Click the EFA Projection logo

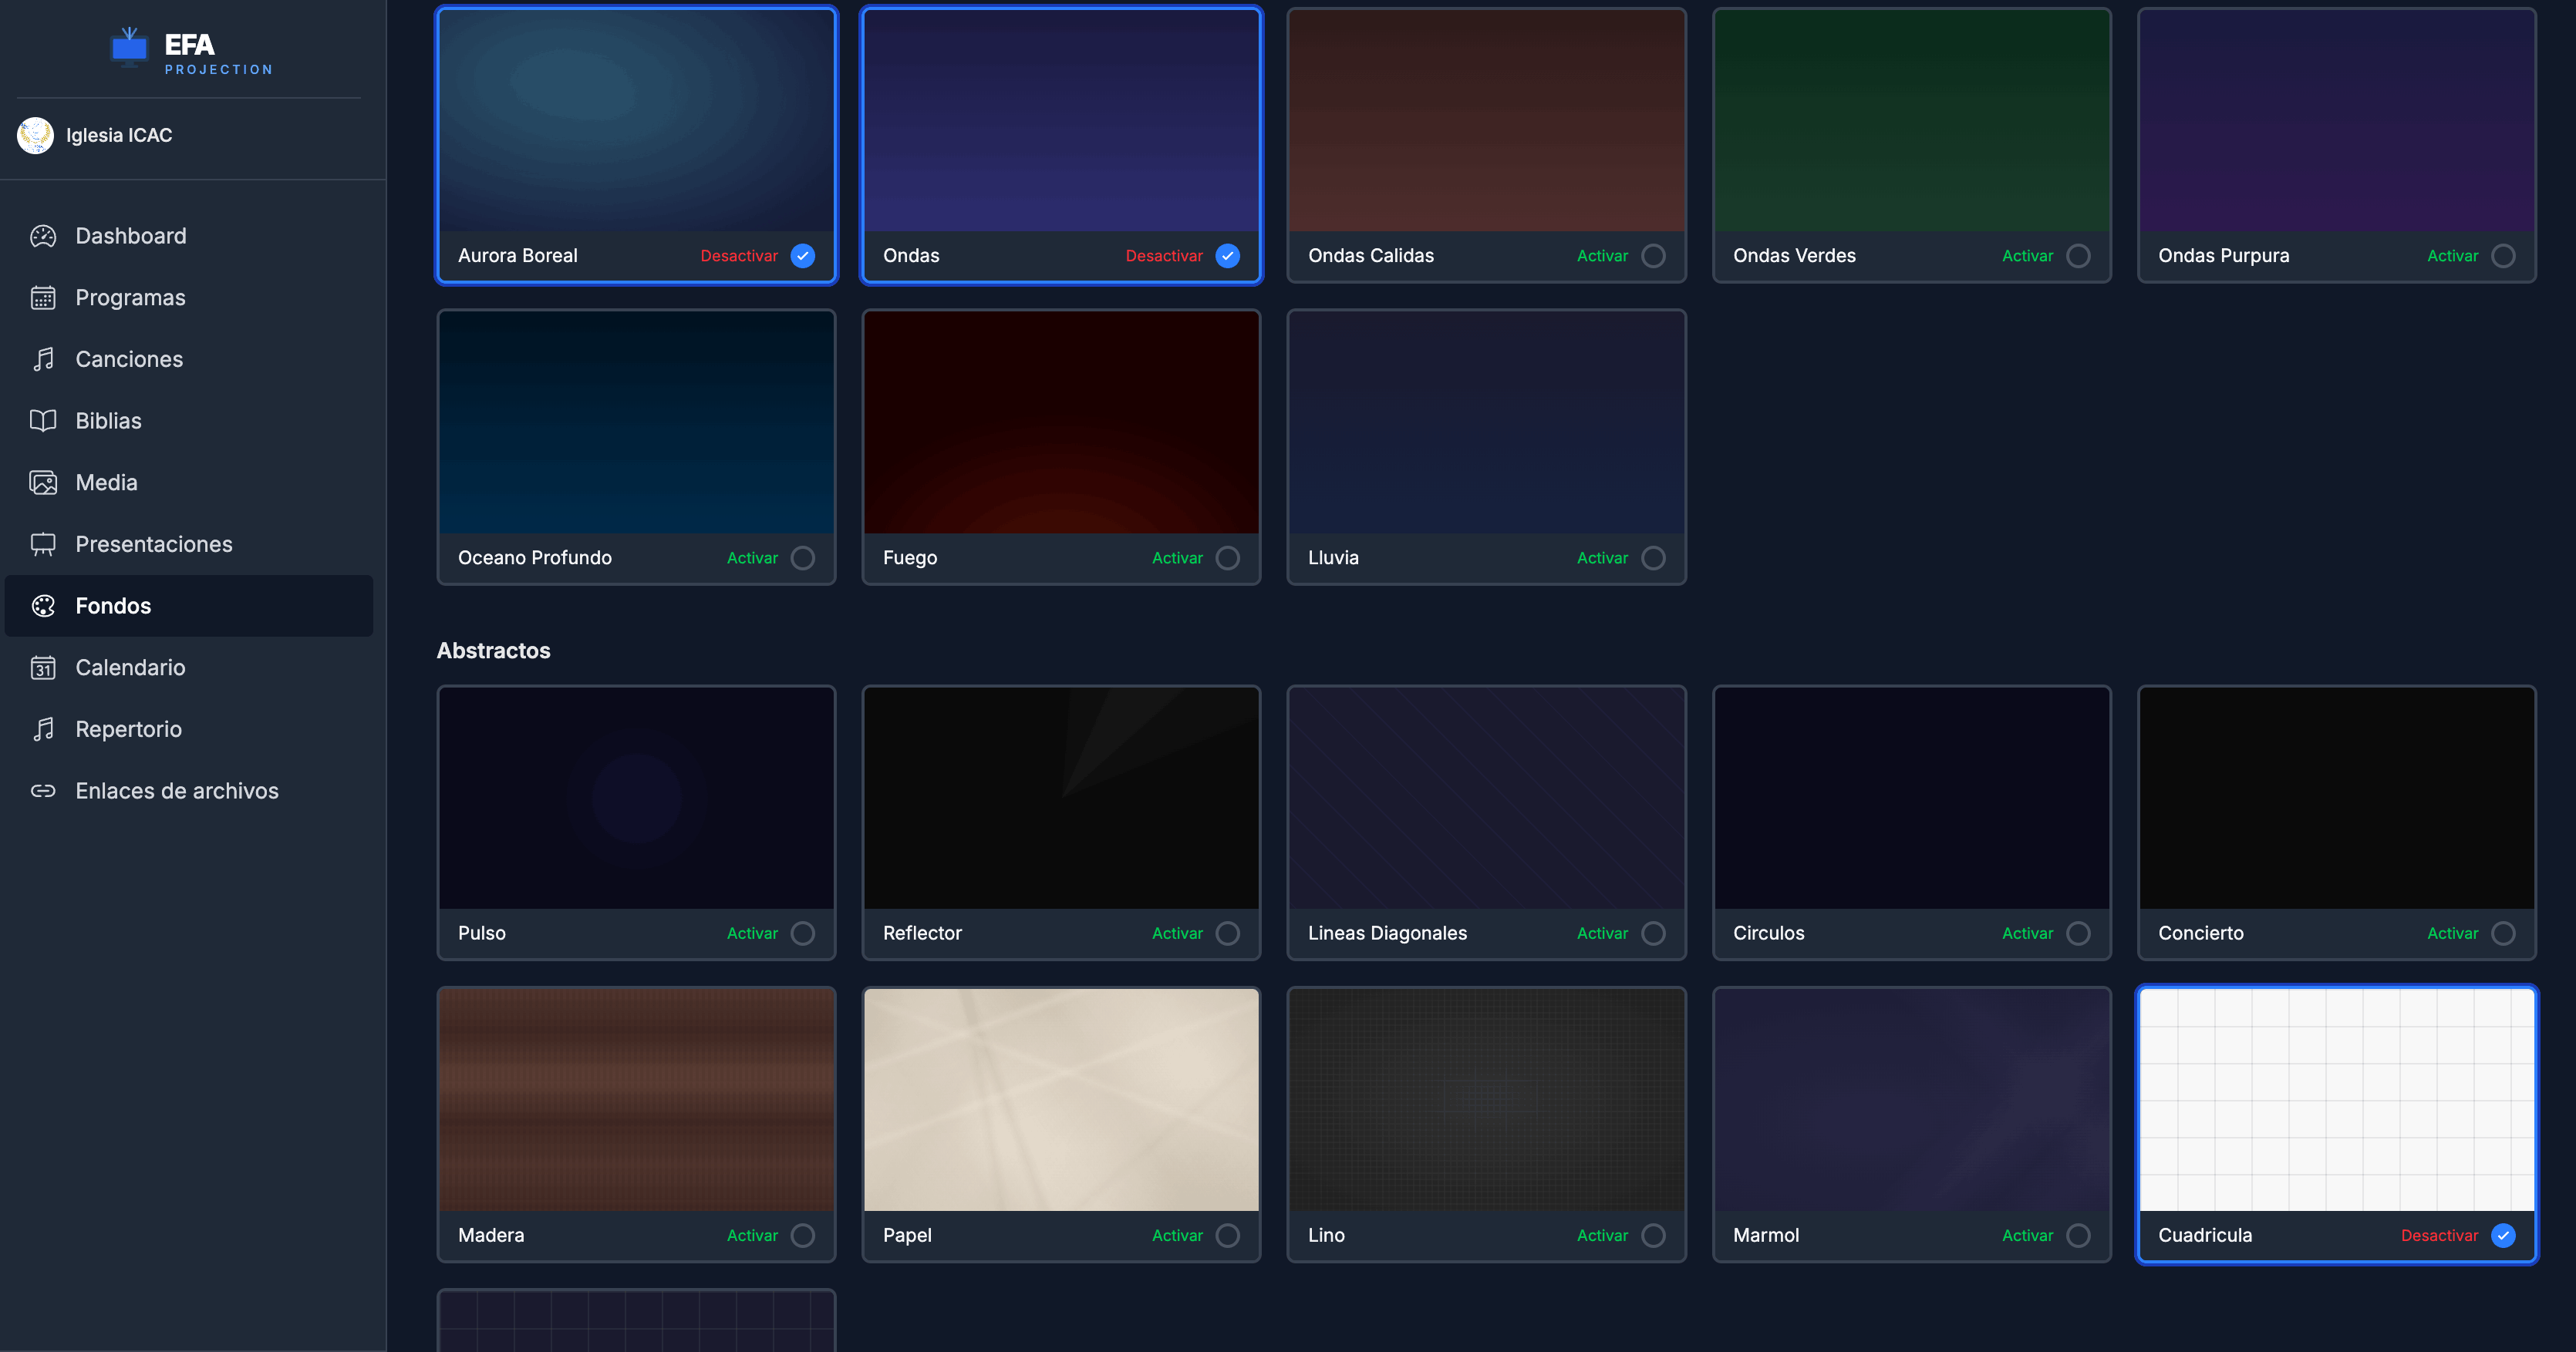coord(190,51)
